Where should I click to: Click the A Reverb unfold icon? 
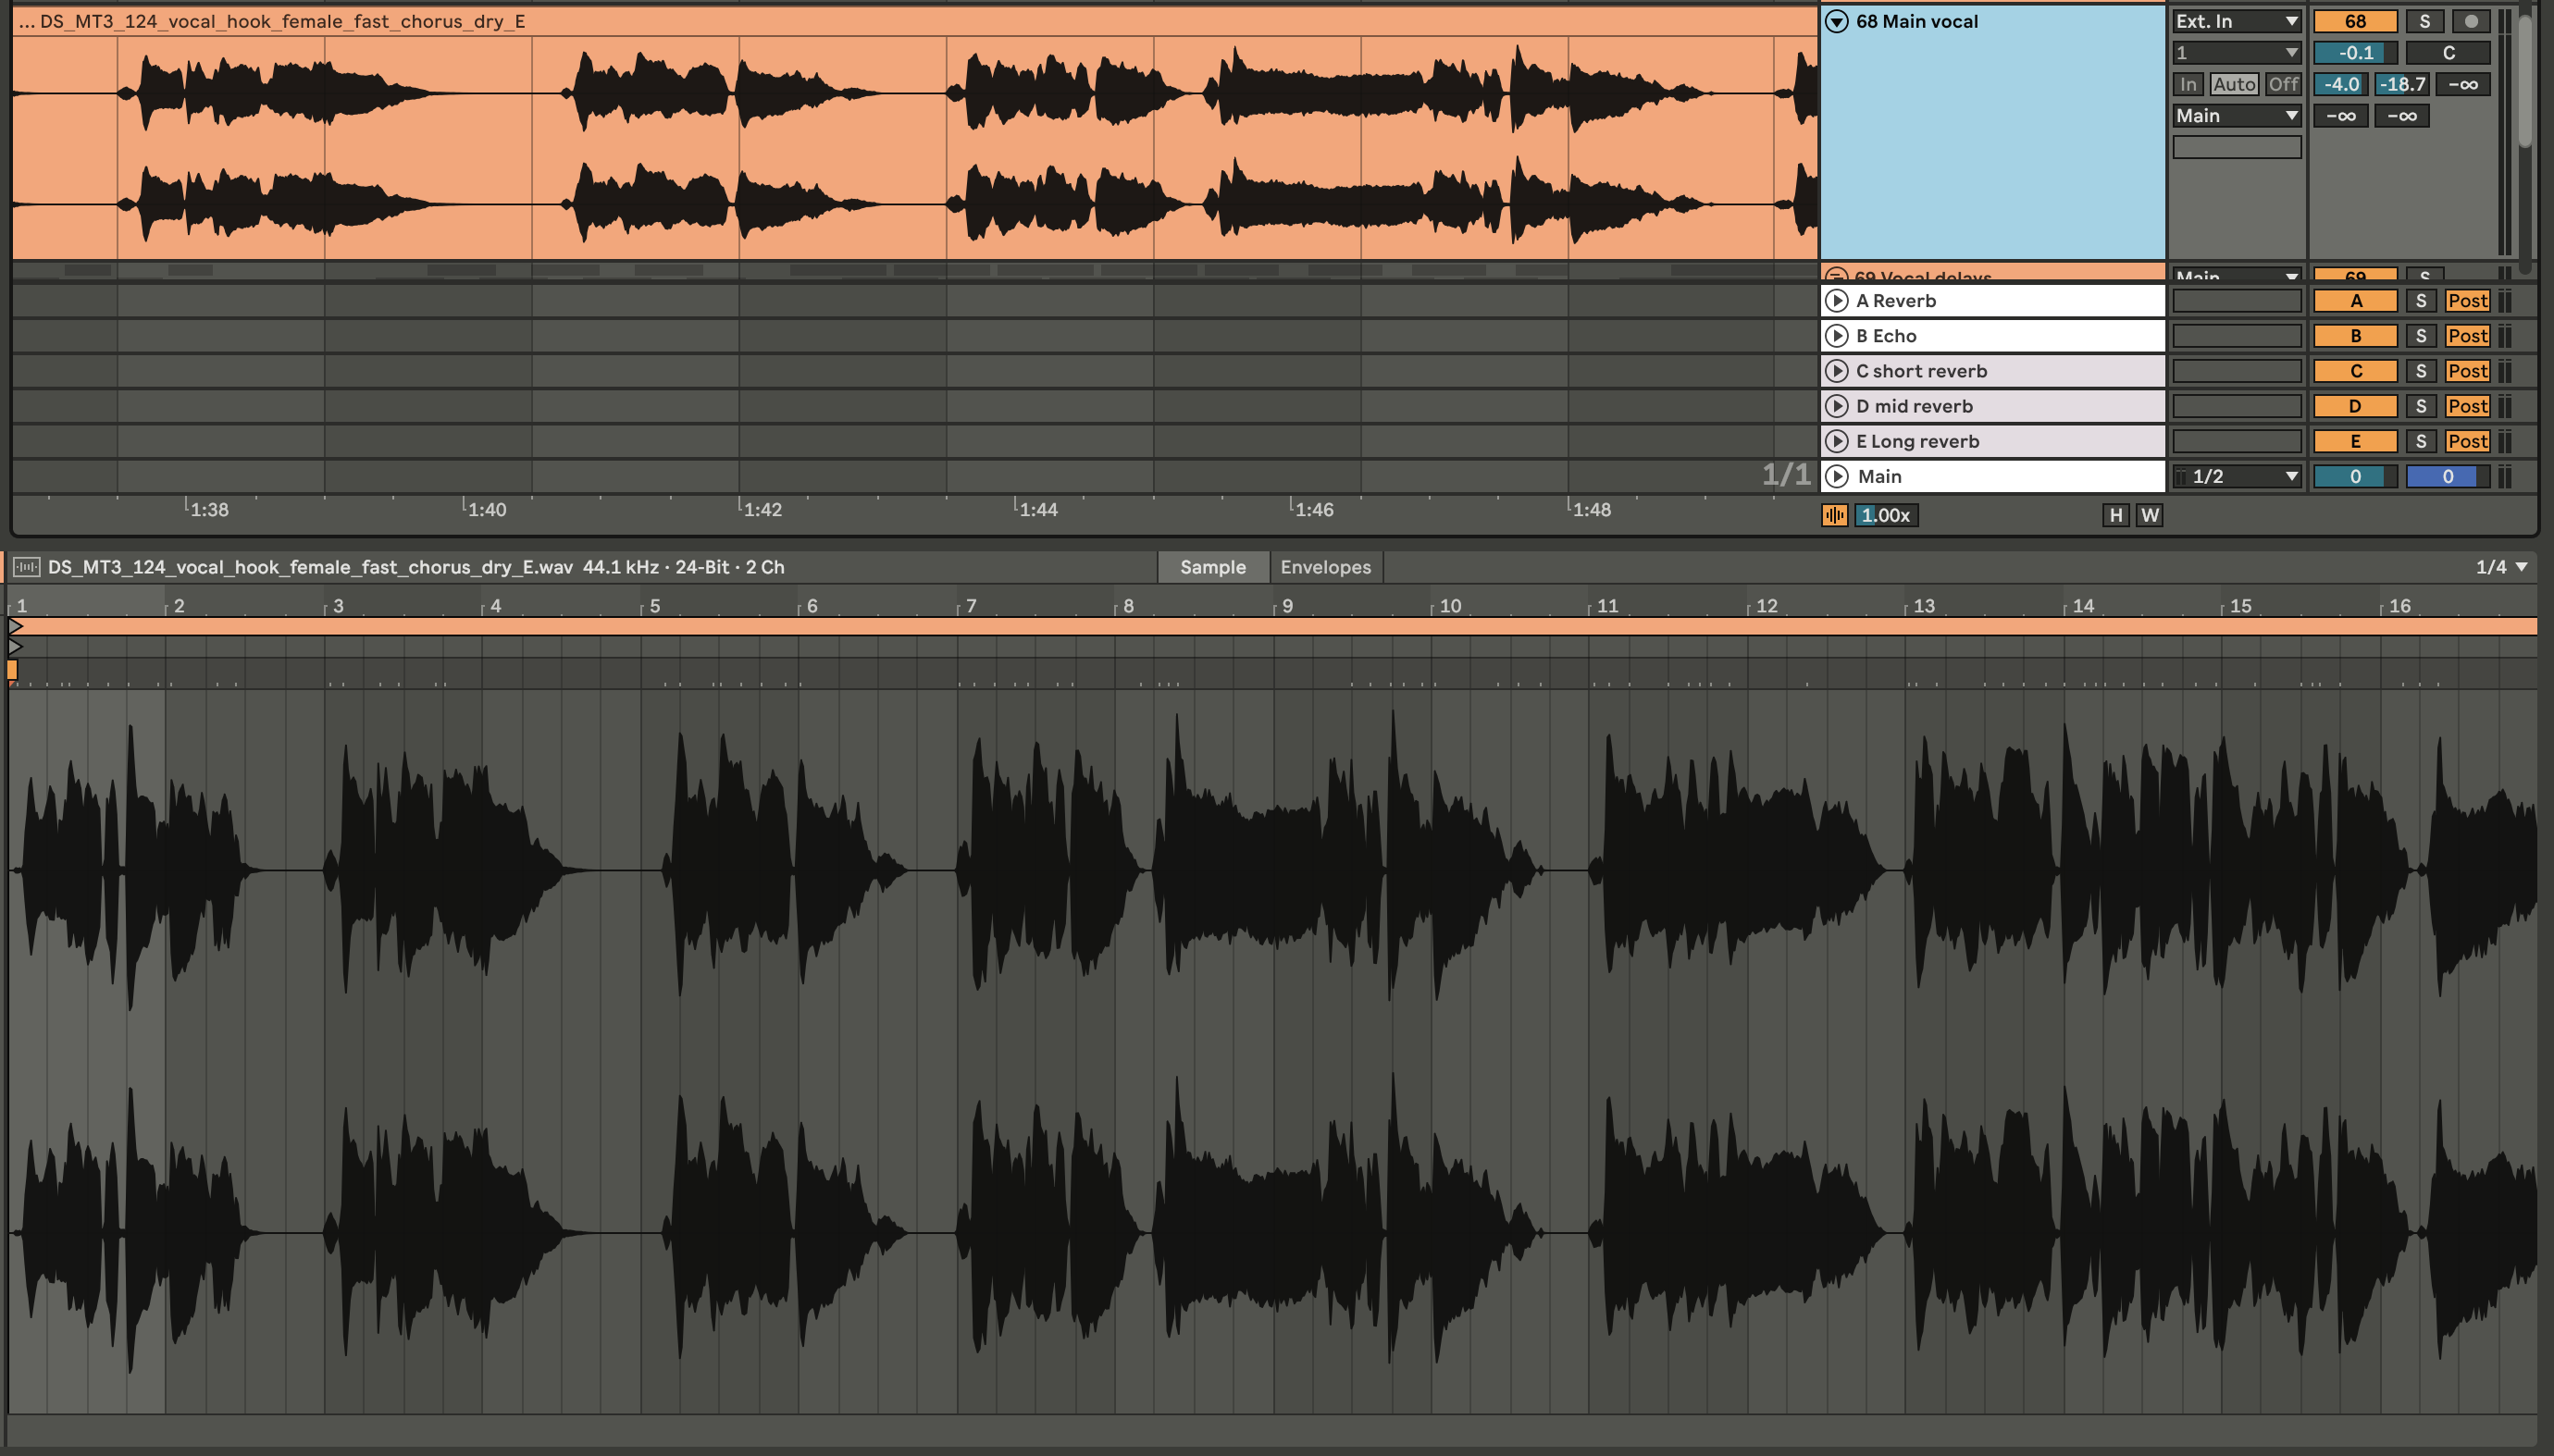click(1837, 301)
